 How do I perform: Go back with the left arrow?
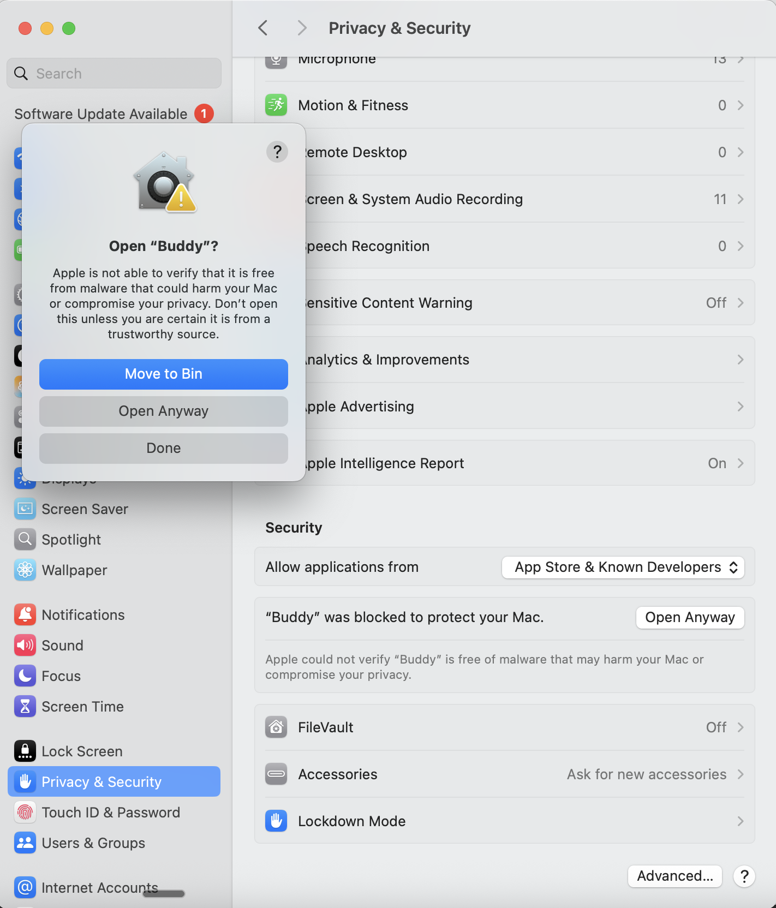(x=263, y=28)
